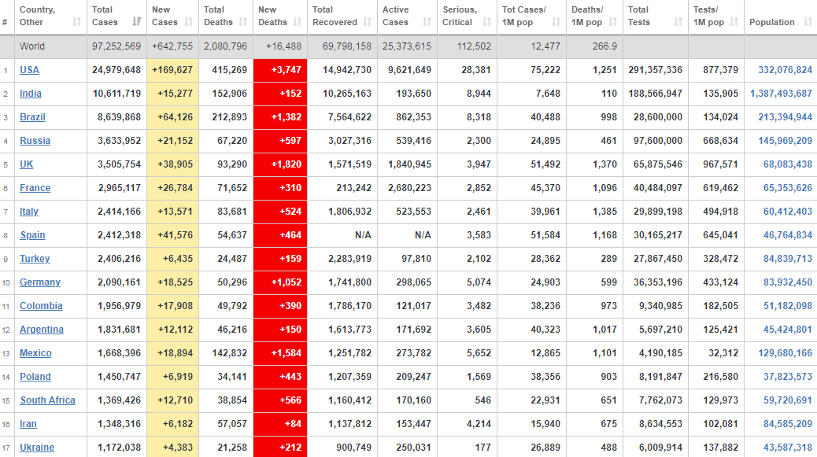The height and width of the screenshot is (457, 817).
Task: Open Germany country link
Action: [x=40, y=282]
